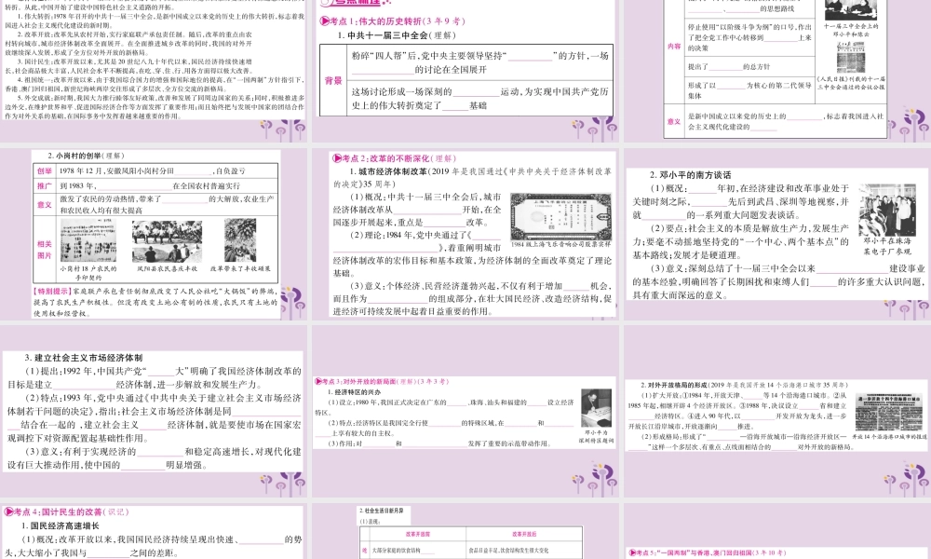Viewport: 931px width, 559px height.
Task: Click the 改革开放前 column header
Action: click(x=418, y=534)
